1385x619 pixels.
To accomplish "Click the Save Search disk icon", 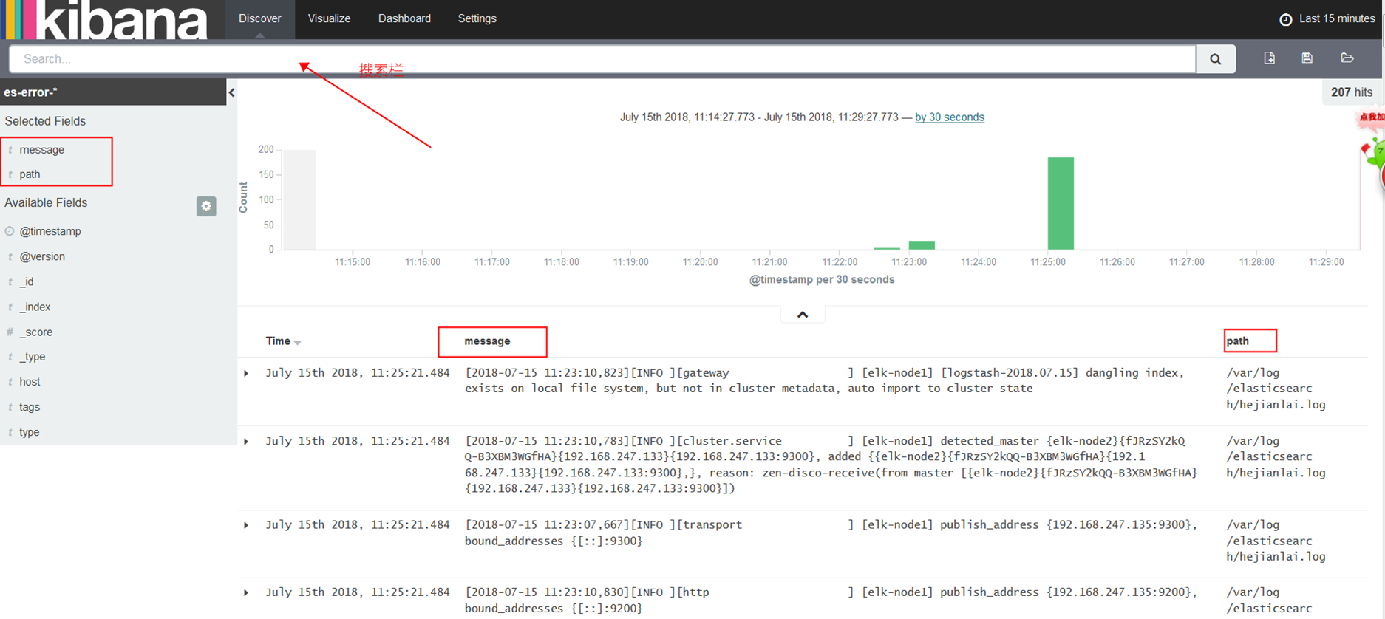I will point(1307,58).
